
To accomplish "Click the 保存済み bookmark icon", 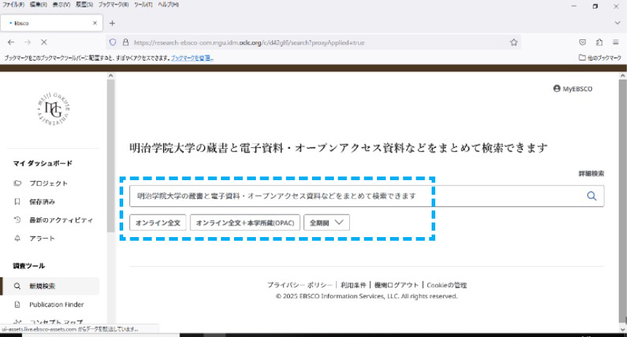I will click(x=17, y=201).
